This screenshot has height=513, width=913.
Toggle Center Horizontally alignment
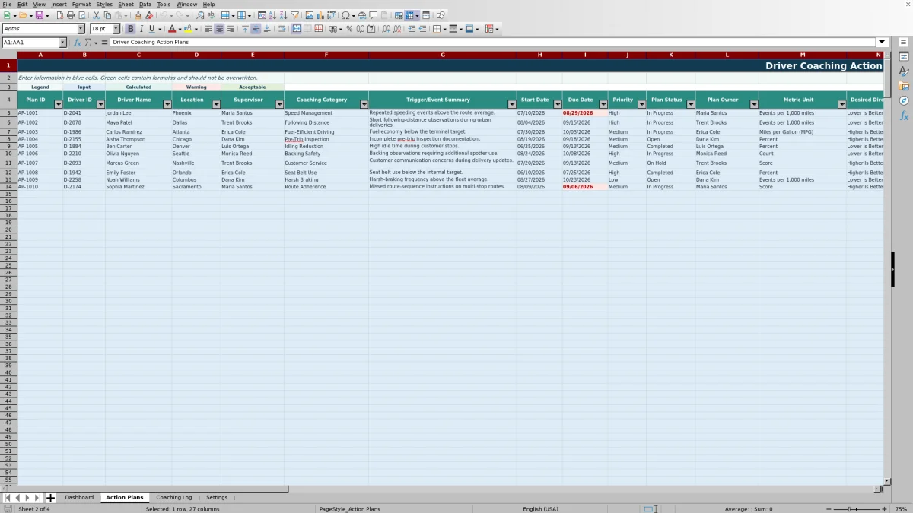pos(219,29)
